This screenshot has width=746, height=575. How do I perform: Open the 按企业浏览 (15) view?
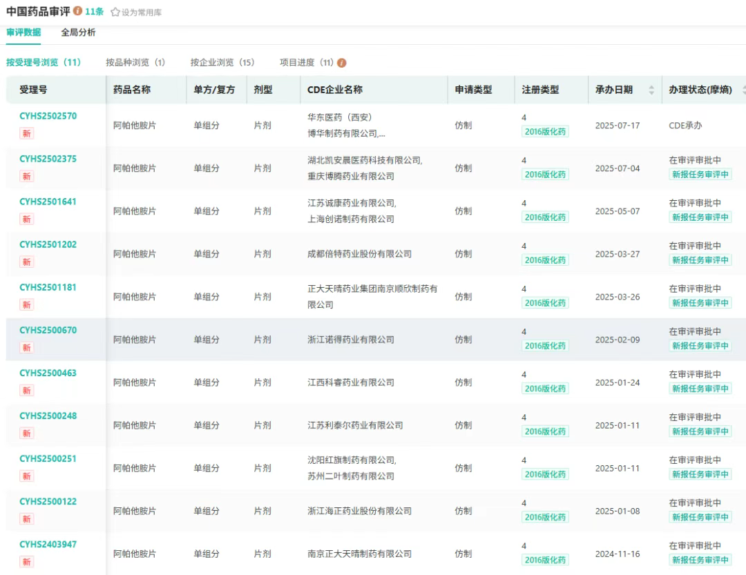coord(222,63)
